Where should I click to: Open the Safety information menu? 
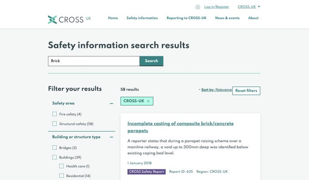142,18
